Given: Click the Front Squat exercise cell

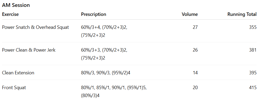Looking at the screenshot, I should tap(14, 88).
